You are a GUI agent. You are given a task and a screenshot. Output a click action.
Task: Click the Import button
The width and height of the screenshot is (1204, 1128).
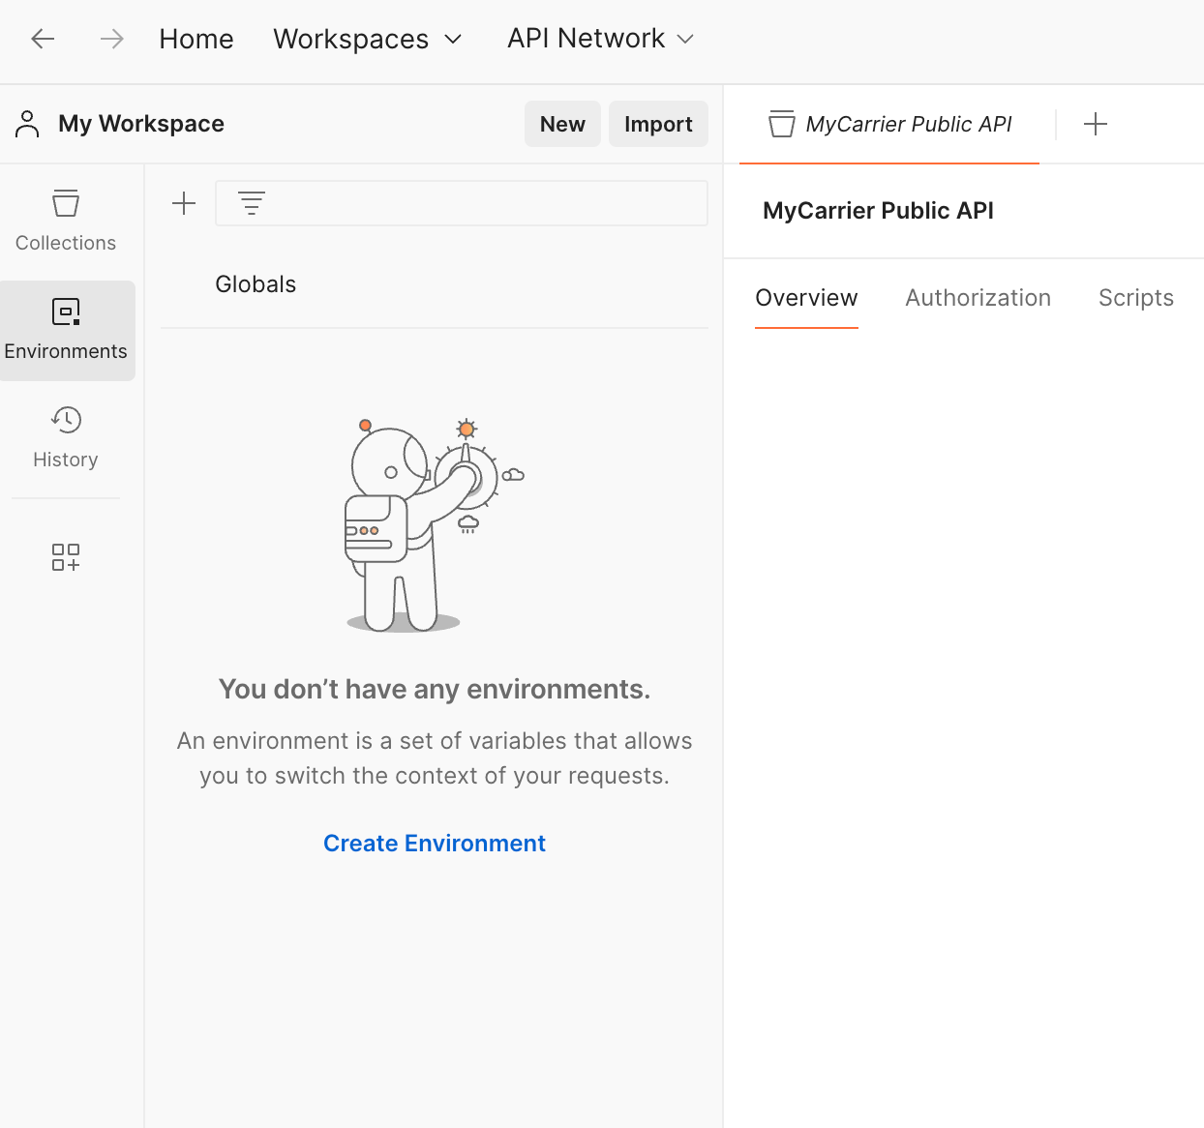[x=658, y=124]
